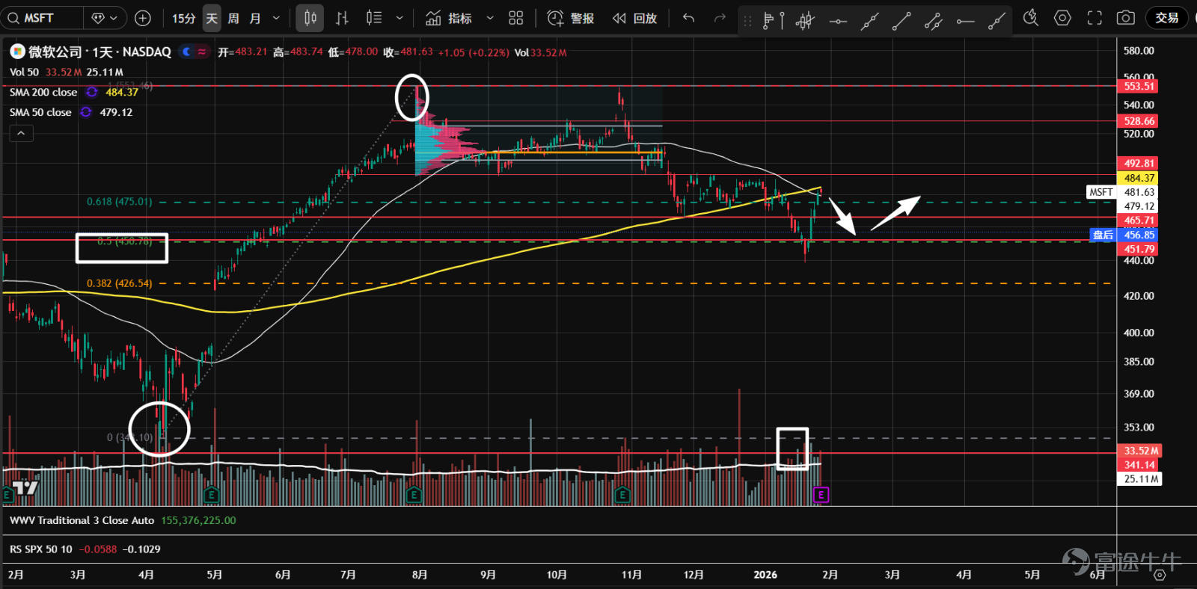1197x589 pixels.
Task: Select the bar chart type
Action: [x=342, y=18]
